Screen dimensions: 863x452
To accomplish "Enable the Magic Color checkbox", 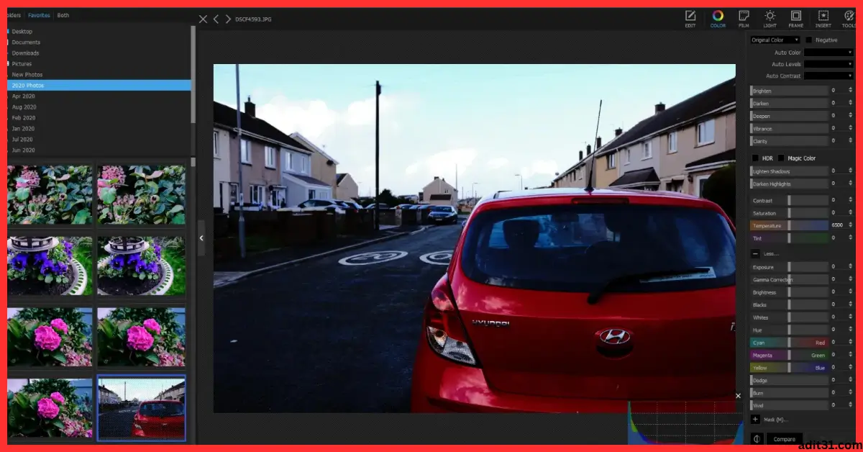I will click(781, 158).
